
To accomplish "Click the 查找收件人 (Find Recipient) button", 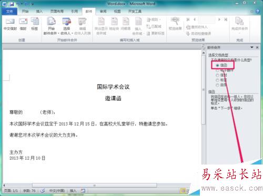I will (x=197, y=27).
